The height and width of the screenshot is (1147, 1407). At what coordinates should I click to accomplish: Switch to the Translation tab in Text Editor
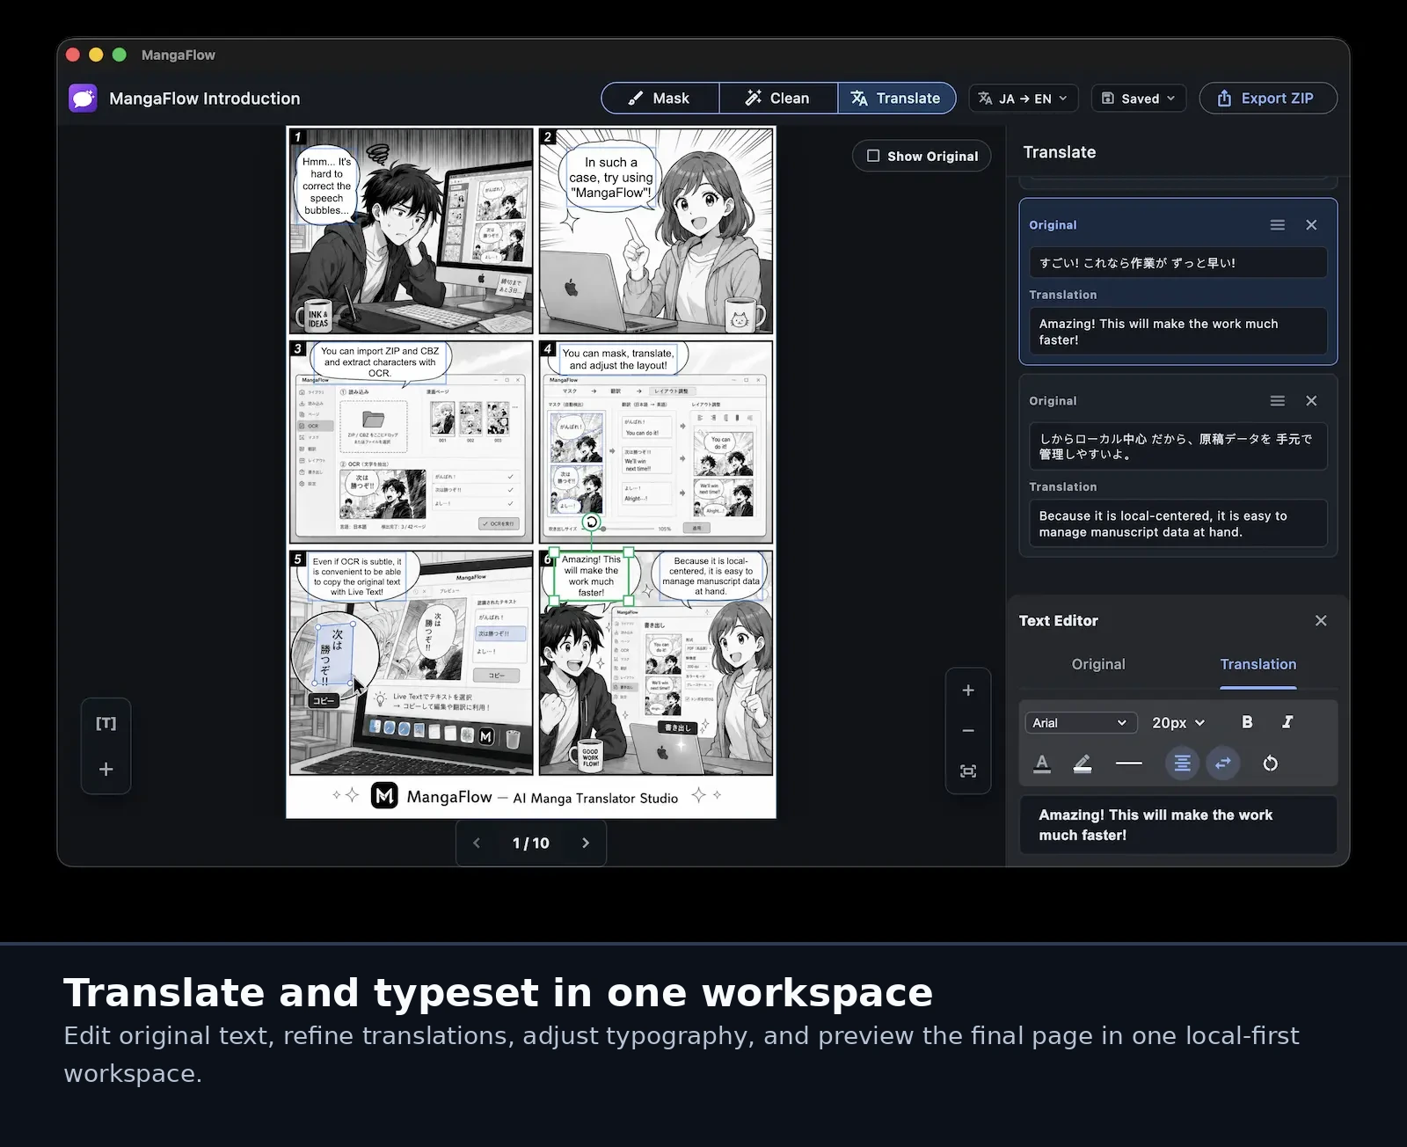coord(1258,664)
